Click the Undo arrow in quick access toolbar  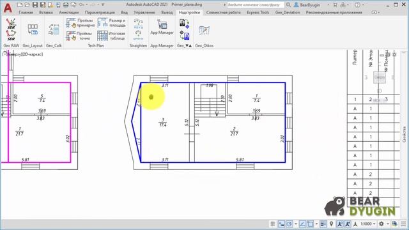[81, 4]
